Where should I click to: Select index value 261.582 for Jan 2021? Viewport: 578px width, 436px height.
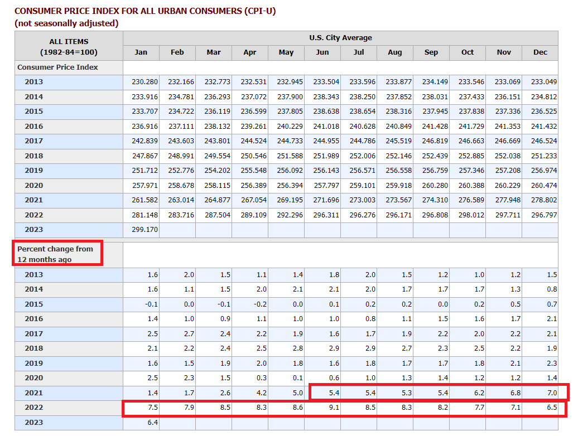144,200
